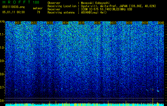
Task: Click the 0640 time marker
Action: tap(161, 23)
